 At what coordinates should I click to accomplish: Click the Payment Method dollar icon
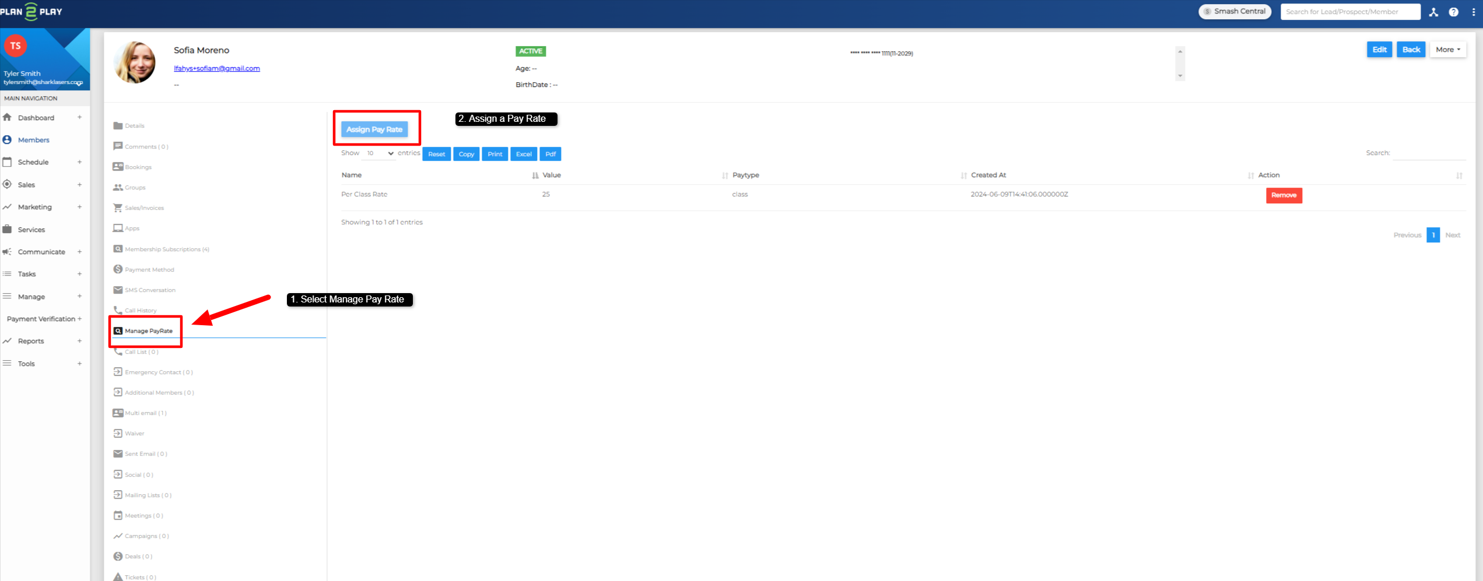[x=118, y=269]
